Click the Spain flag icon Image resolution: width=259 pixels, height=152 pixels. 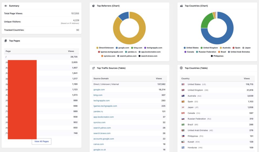tap(183, 102)
